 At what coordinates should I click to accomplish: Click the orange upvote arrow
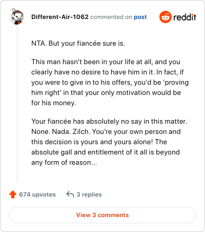[x=13, y=195]
